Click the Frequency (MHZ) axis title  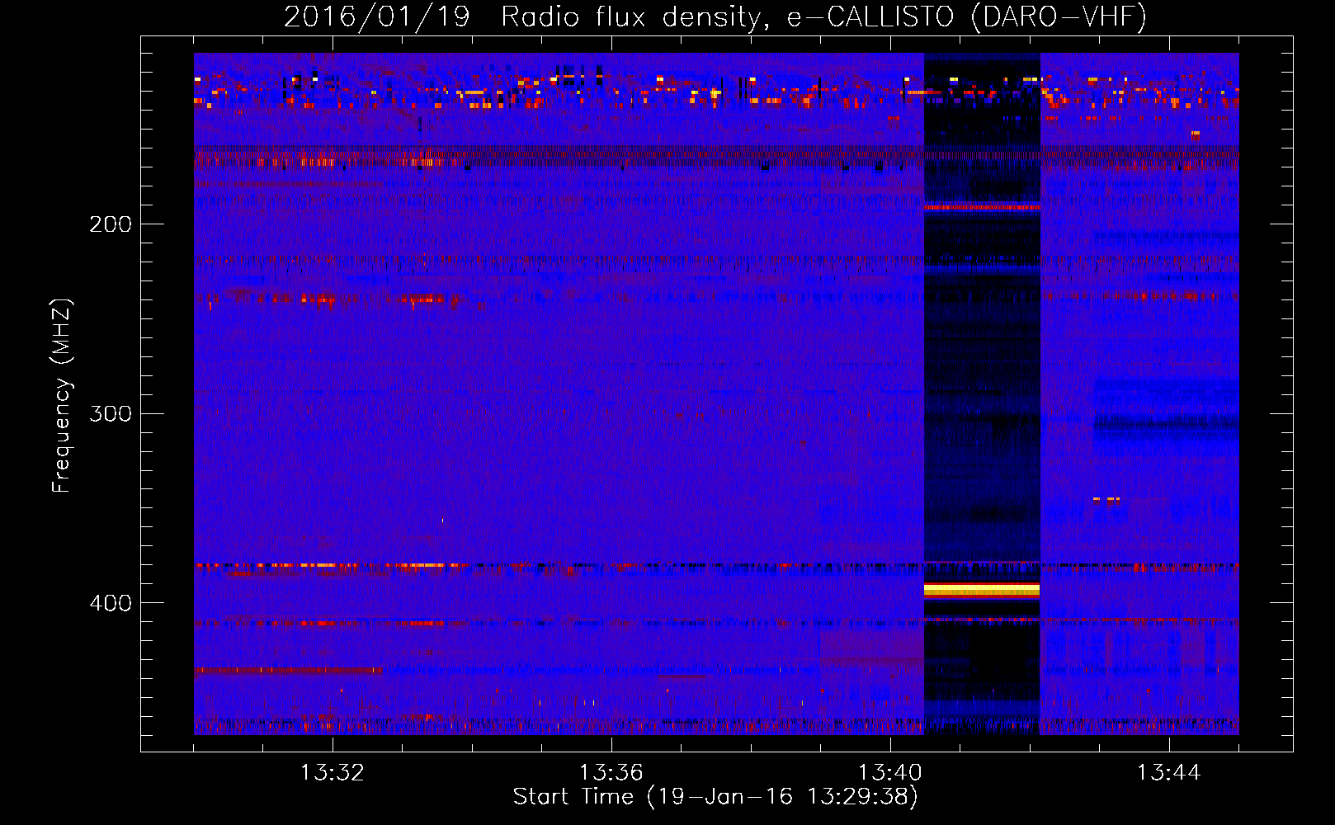tap(63, 395)
